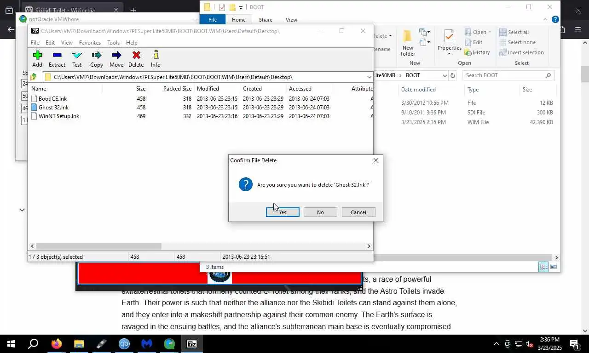Click the 7-Zip horizontal scrollbar thumb
Screen dimensions: 589x353
click(98, 246)
